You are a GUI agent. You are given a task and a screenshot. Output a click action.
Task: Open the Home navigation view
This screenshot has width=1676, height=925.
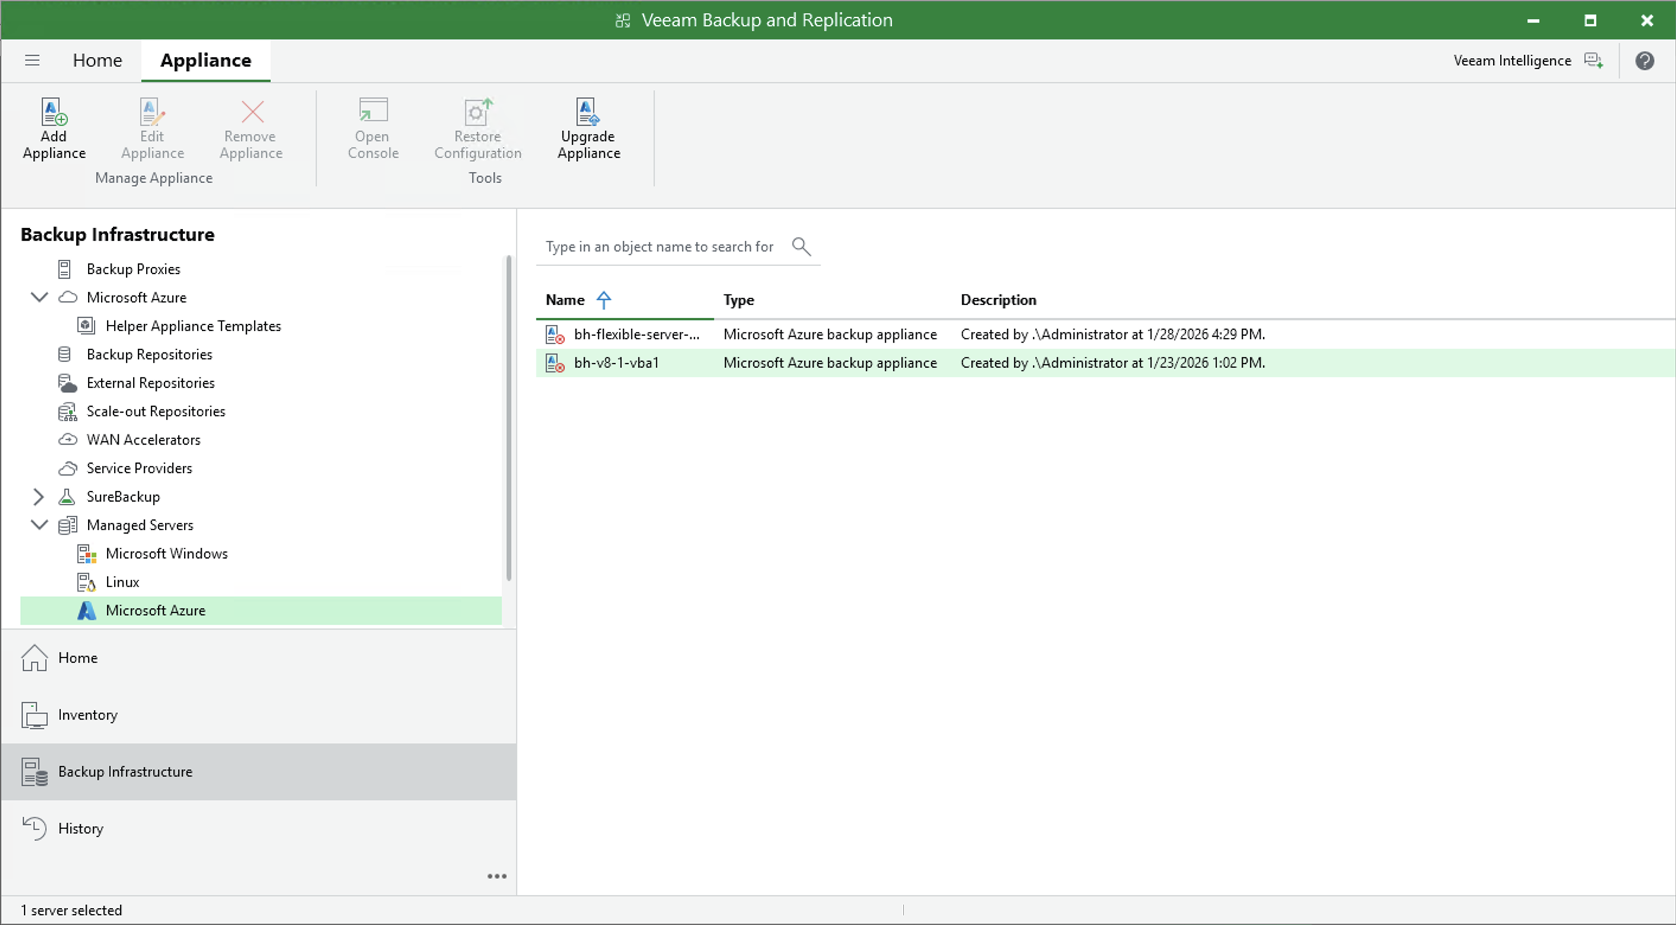(259, 658)
